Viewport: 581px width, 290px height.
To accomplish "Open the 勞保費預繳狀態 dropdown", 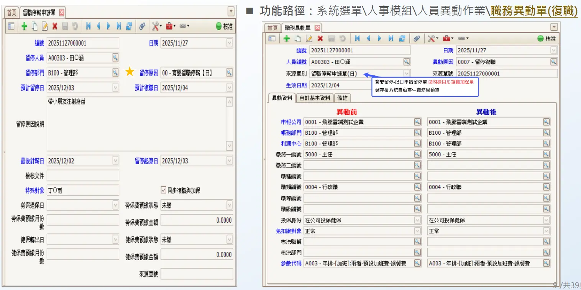I will tap(229, 205).
